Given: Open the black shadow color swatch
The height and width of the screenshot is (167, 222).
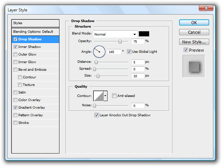Looking at the screenshot, I should click(144, 34).
